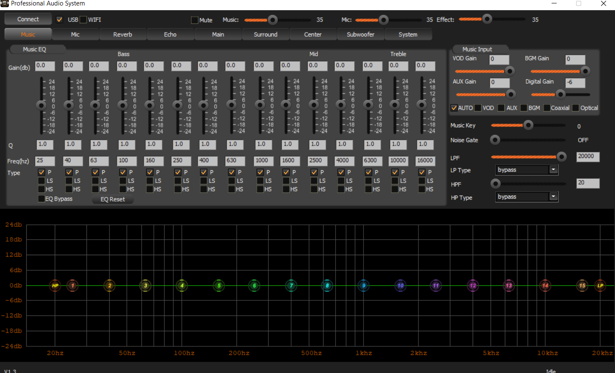The height and width of the screenshot is (373, 615).
Task: Enable HS type for the 16000 Hz band
Action: point(422,189)
